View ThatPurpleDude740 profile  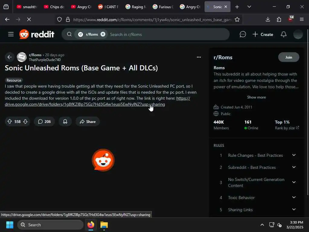coord(45,60)
